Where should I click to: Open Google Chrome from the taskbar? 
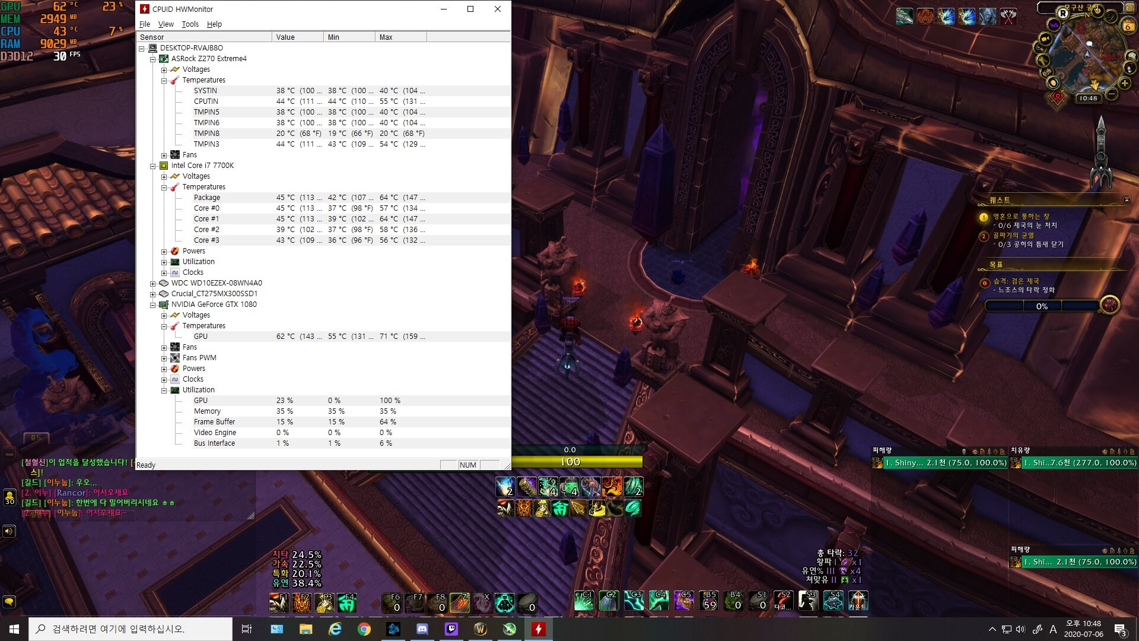coord(364,629)
